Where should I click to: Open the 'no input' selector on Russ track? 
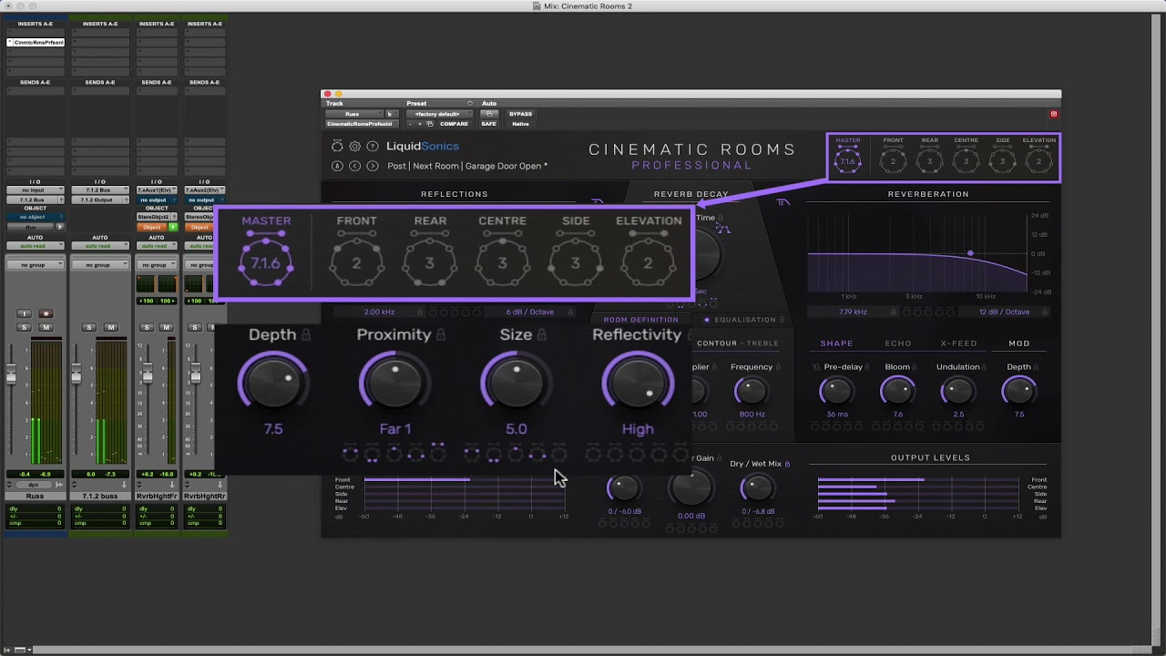point(35,190)
